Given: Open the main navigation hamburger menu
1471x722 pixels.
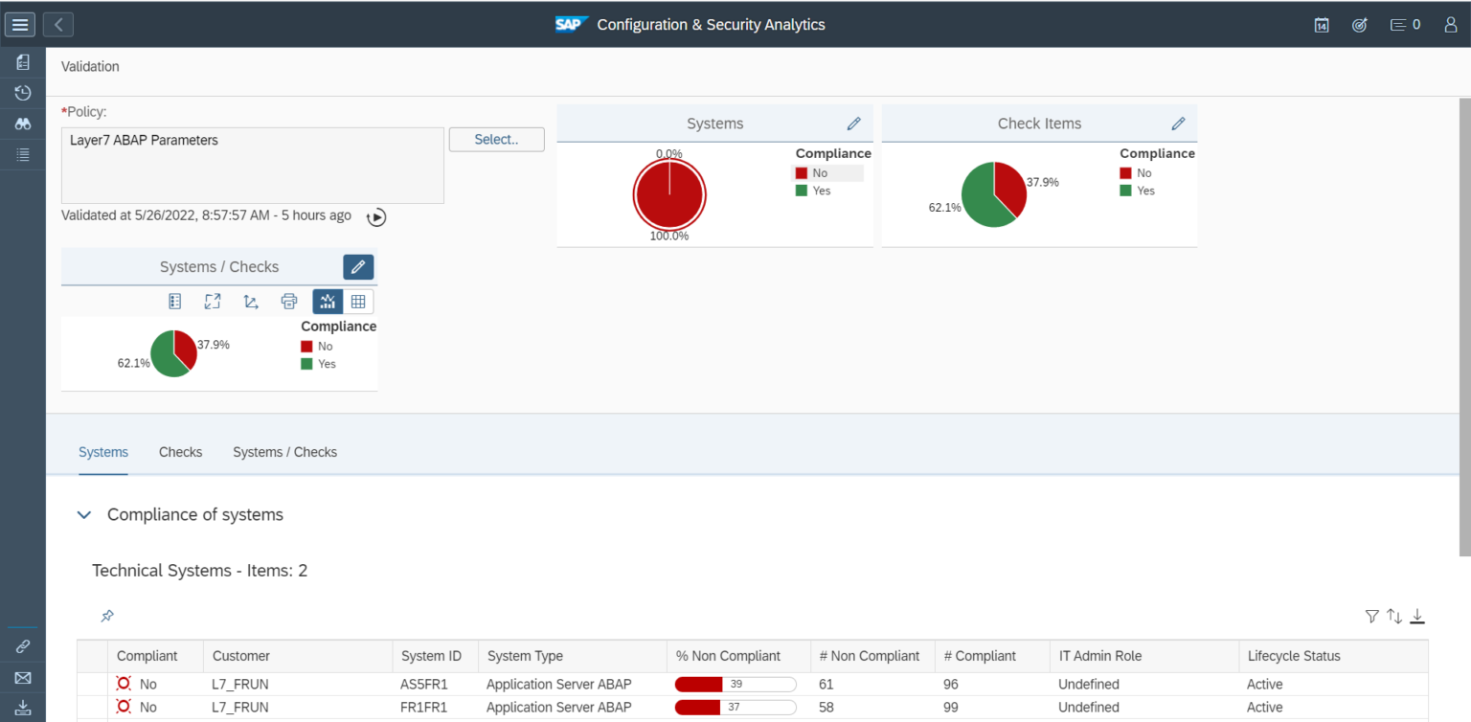Looking at the screenshot, I should pos(19,24).
